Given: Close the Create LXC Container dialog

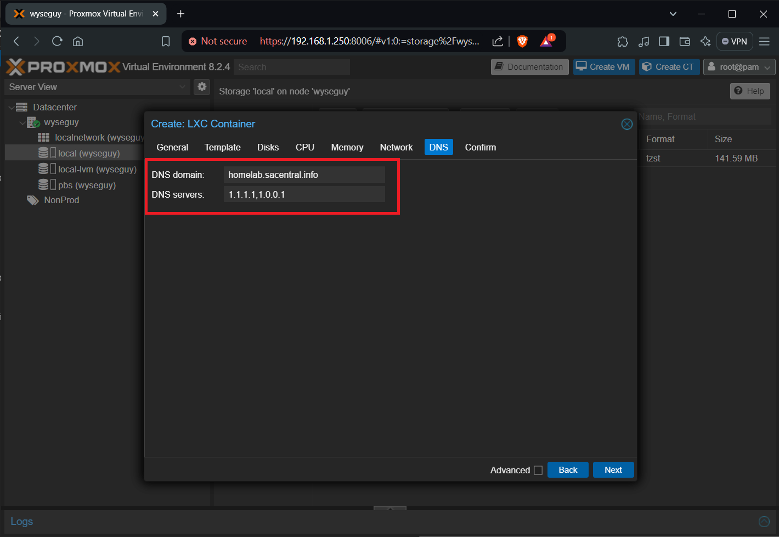Looking at the screenshot, I should (x=626, y=124).
